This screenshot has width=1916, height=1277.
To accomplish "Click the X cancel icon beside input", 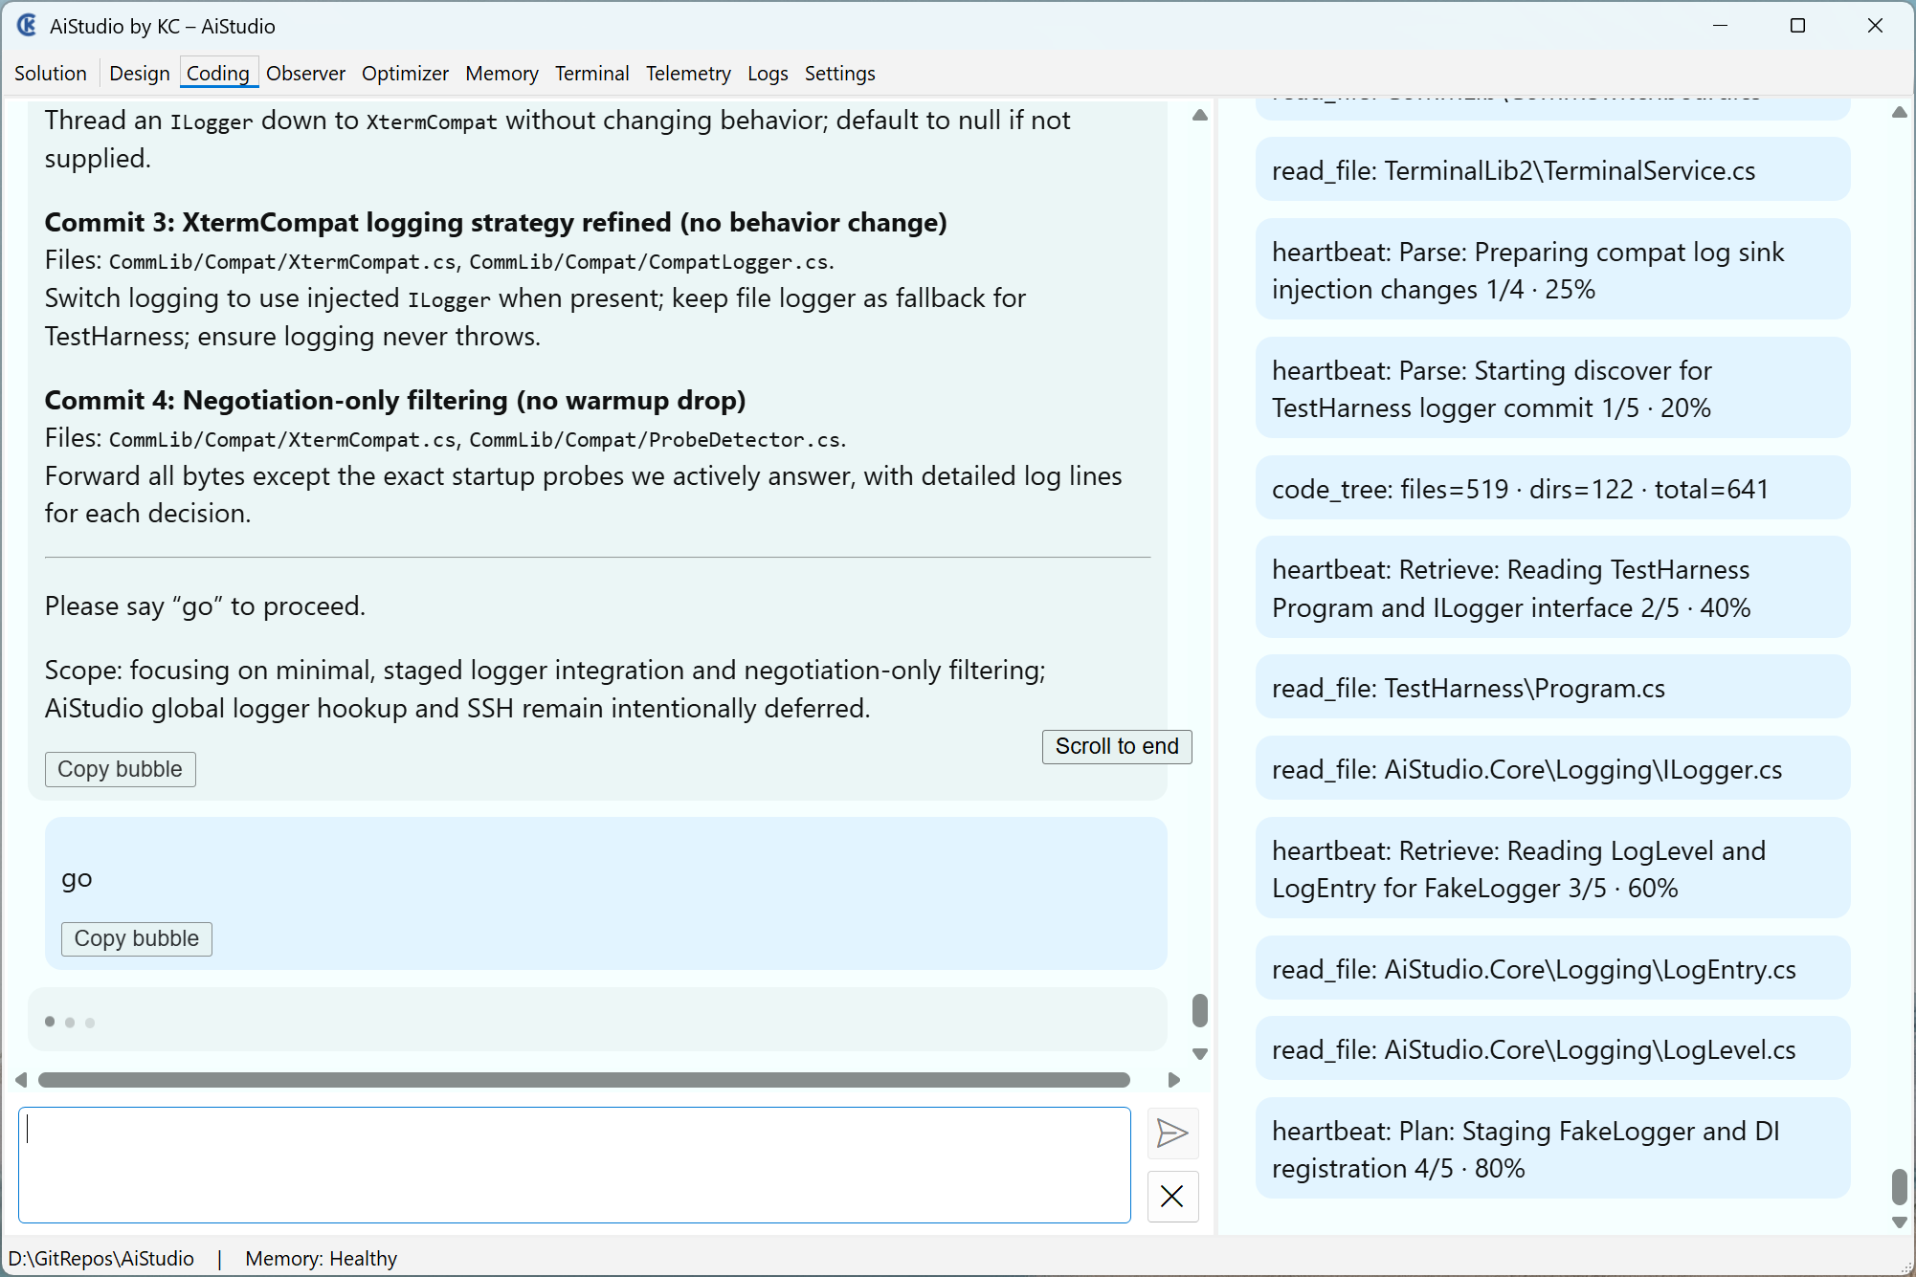I will pos(1171,1197).
